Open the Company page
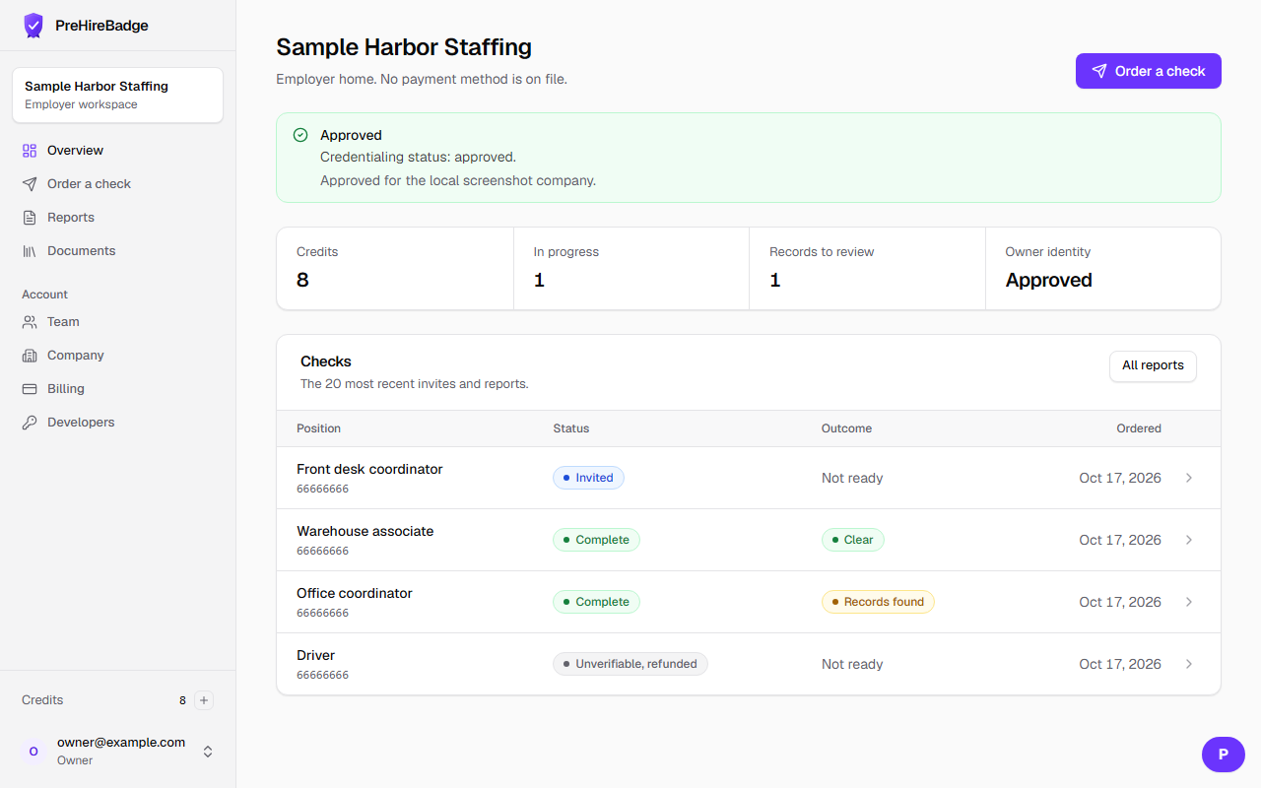Image resolution: width=1261 pixels, height=788 pixels. pos(118,356)
